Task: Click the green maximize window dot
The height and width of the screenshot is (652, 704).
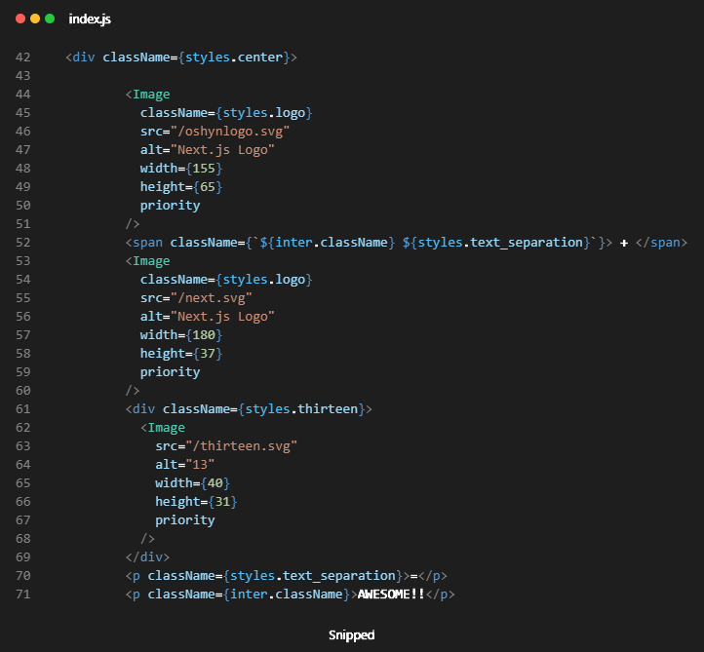Action: point(50,19)
